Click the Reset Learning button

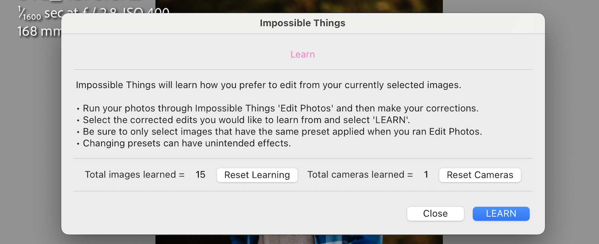[x=257, y=175]
